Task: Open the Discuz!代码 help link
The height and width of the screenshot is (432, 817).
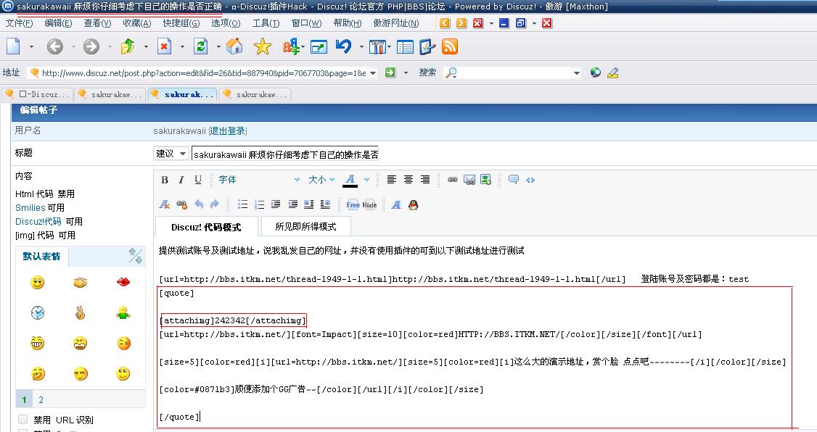Action: 38,221
